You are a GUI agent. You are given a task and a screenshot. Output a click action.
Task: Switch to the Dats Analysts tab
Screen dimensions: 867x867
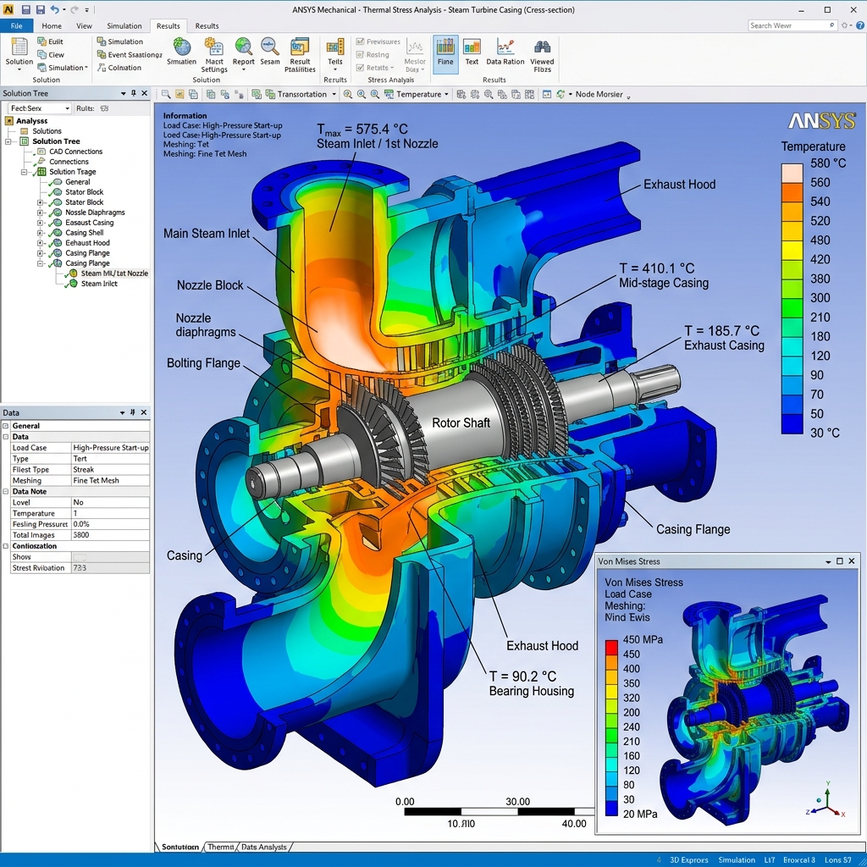(x=264, y=847)
